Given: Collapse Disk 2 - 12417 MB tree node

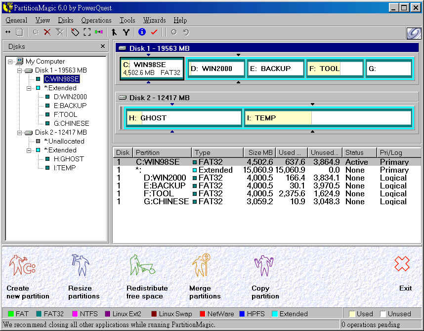Looking at the screenshot, I should [19, 133].
